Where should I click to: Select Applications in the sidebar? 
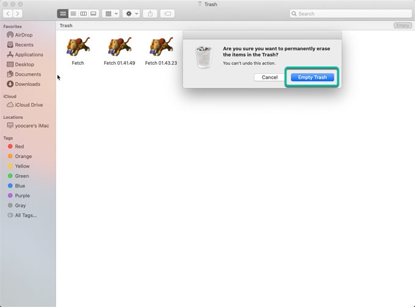click(x=29, y=55)
